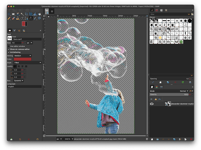Image resolution: width=201 pixels, height=150 pixels.
Task: Select the Warp Transform tool
Action: 35,14
